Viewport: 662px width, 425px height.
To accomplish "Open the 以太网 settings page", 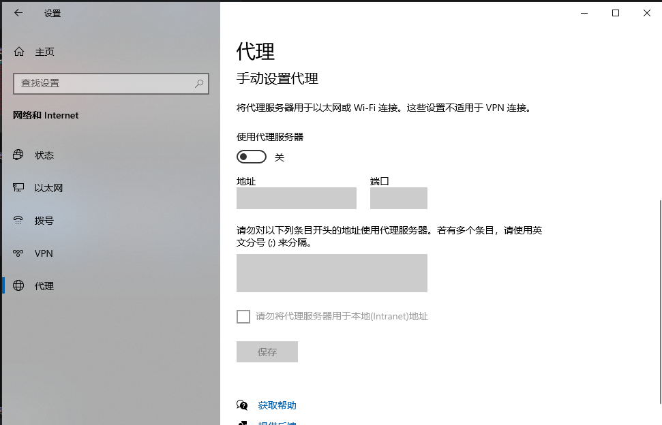I will [x=48, y=188].
